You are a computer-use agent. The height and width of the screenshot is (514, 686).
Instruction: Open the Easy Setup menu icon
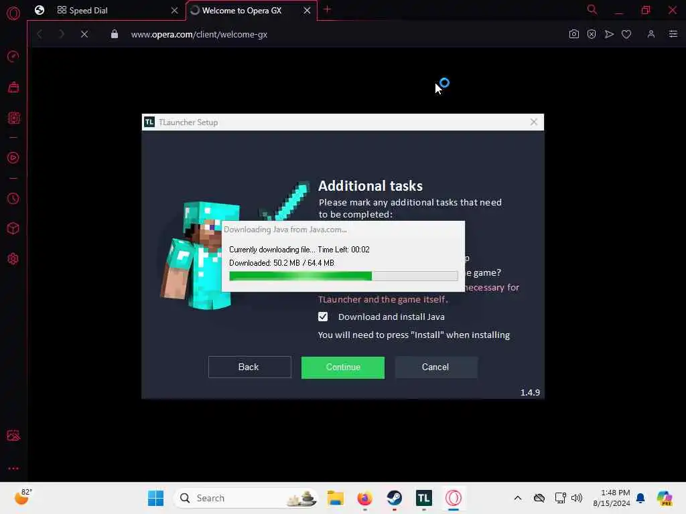tap(673, 34)
